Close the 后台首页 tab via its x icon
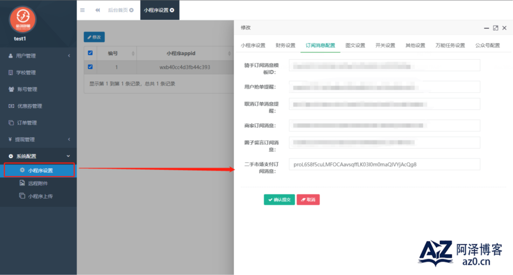The width and height of the screenshot is (513, 275). click(132, 10)
